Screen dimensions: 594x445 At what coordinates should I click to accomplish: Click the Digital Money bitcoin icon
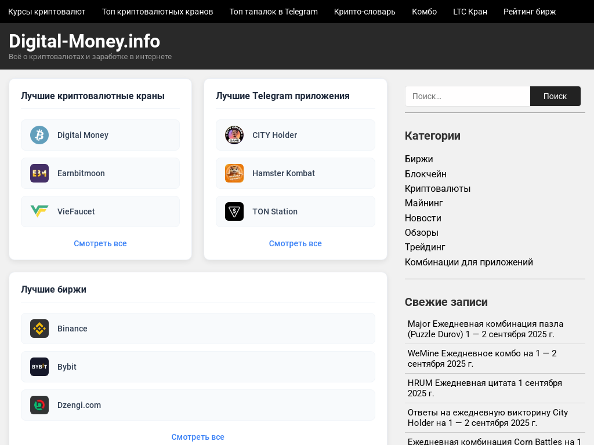39,135
